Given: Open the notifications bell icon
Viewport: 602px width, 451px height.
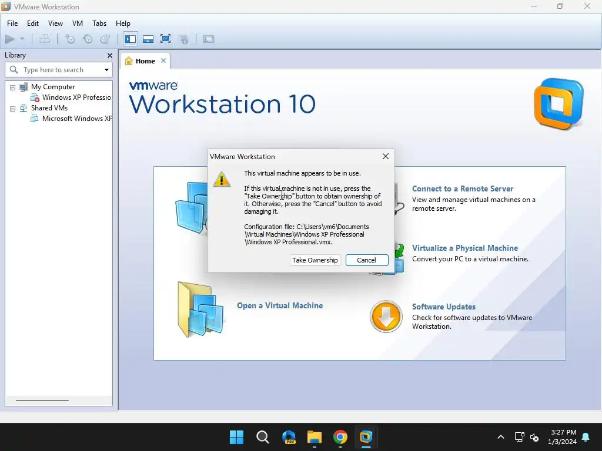Looking at the screenshot, I should click(x=586, y=437).
